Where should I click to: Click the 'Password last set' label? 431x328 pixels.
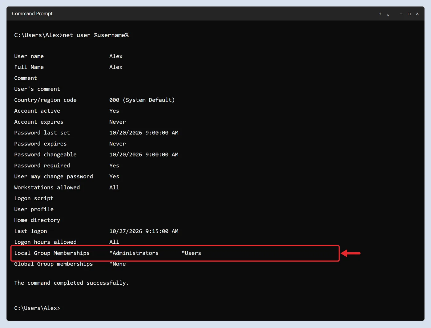(x=42, y=133)
